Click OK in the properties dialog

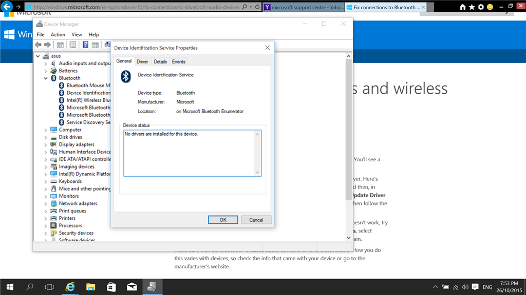click(223, 220)
